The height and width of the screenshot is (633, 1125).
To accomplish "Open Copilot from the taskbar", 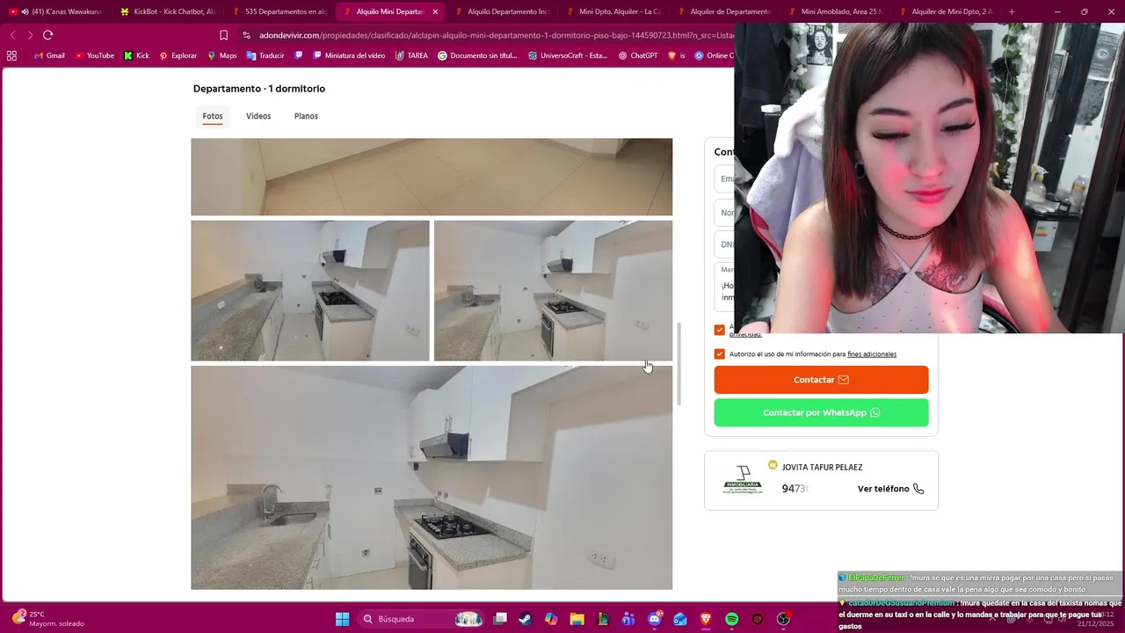I will pyautogui.click(x=551, y=619).
